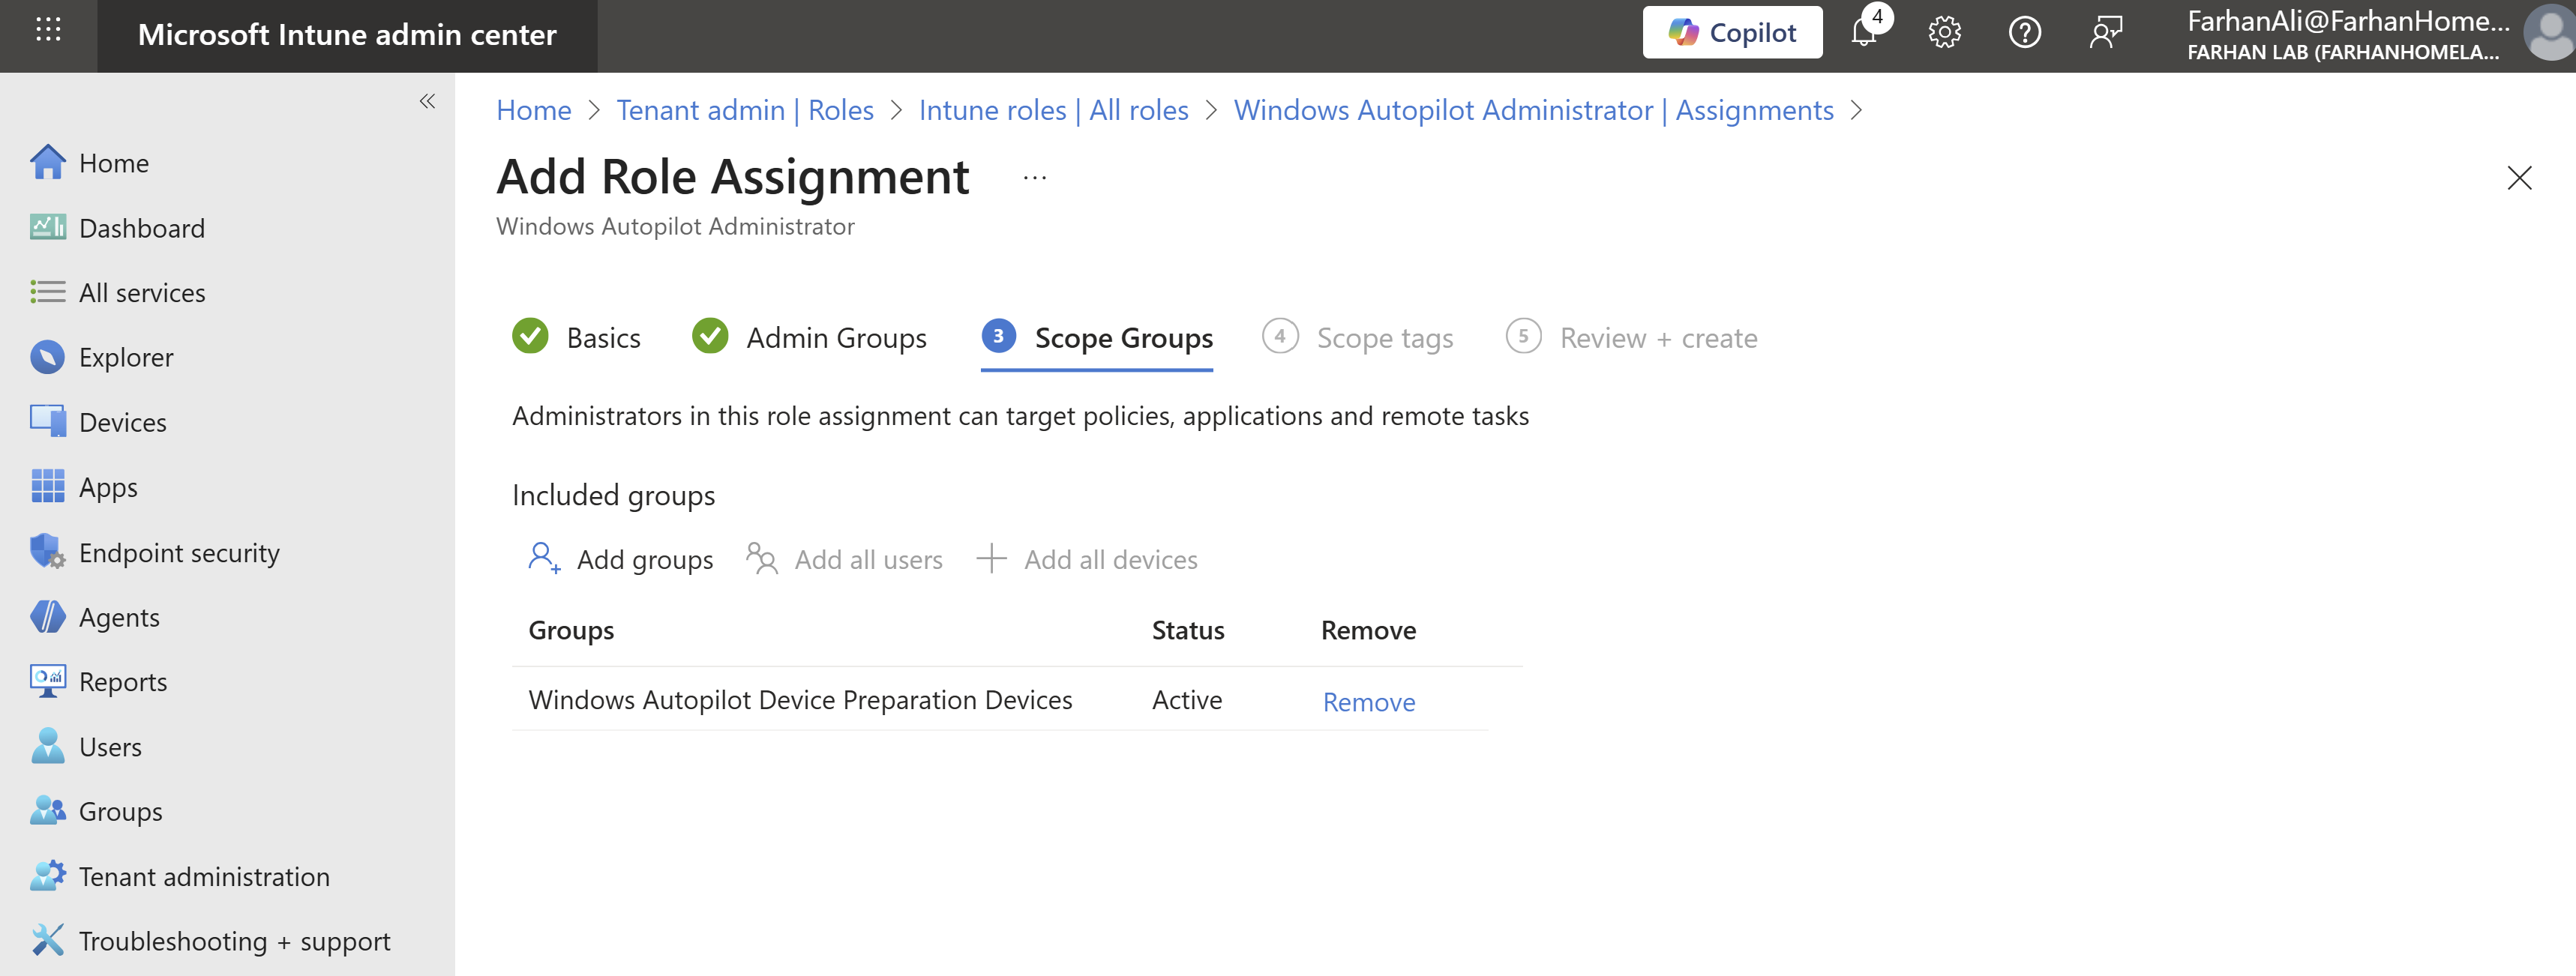The image size is (2576, 976).
Task: Go to Tenant administration in sidebar
Action: point(204,876)
